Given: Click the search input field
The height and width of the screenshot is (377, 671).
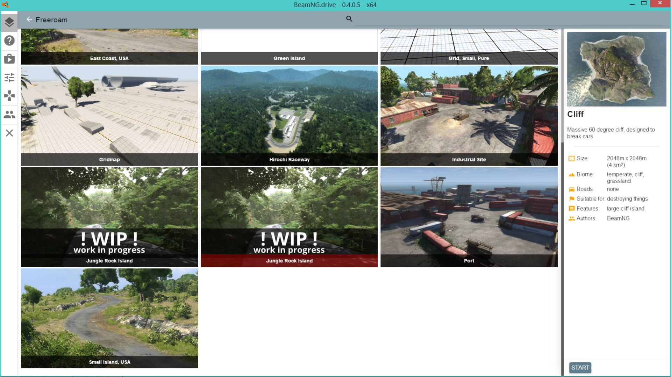Looking at the screenshot, I should [509, 20].
